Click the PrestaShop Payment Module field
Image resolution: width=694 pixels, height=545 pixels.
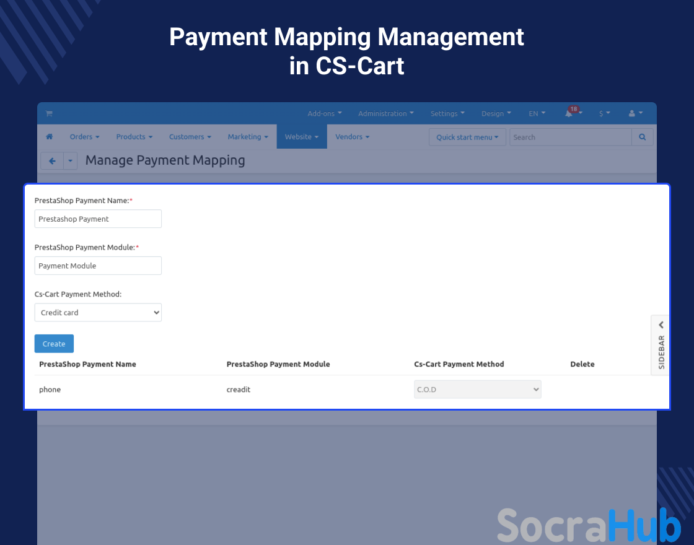[99, 266]
